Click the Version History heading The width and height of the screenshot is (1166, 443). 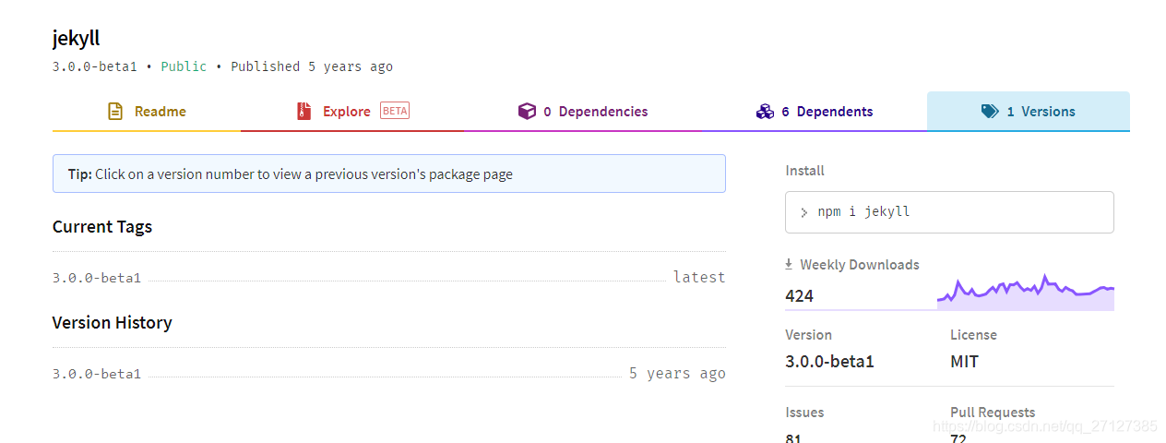[x=113, y=323]
